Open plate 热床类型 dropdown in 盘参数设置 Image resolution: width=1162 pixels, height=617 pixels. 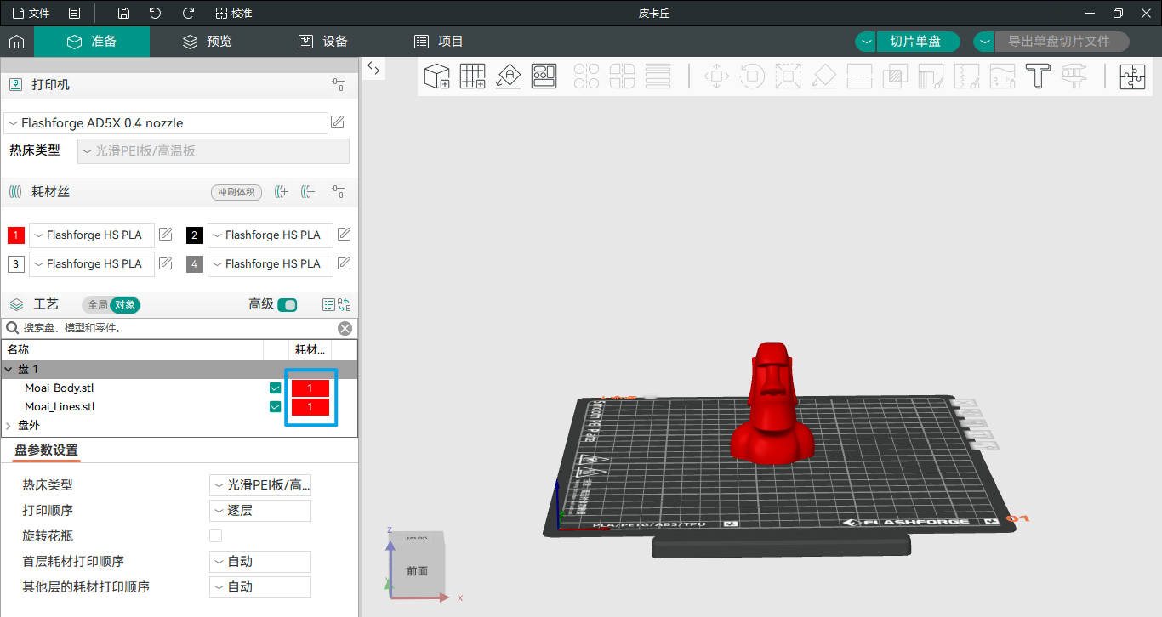pyautogui.click(x=260, y=485)
